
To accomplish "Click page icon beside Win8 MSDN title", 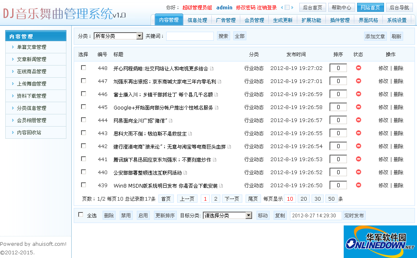I will tap(221, 186).
